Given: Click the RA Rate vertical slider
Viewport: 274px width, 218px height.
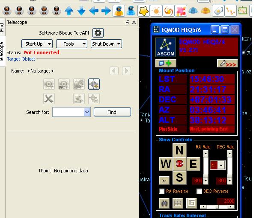Looking at the screenshot, I should point(205,166).
